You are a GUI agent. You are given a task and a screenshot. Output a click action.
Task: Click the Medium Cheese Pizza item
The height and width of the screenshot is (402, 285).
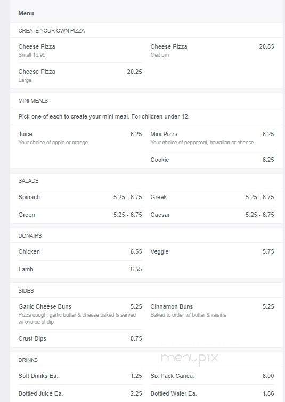(212, 50)
